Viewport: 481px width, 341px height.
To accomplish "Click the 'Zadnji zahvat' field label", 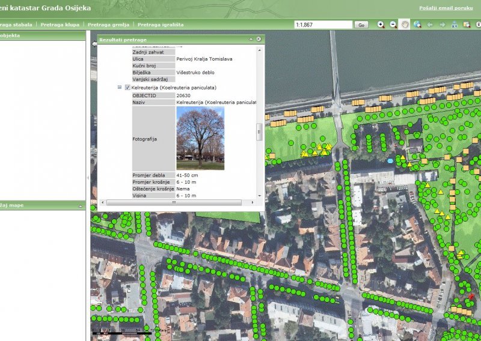I will pos(154,52).
